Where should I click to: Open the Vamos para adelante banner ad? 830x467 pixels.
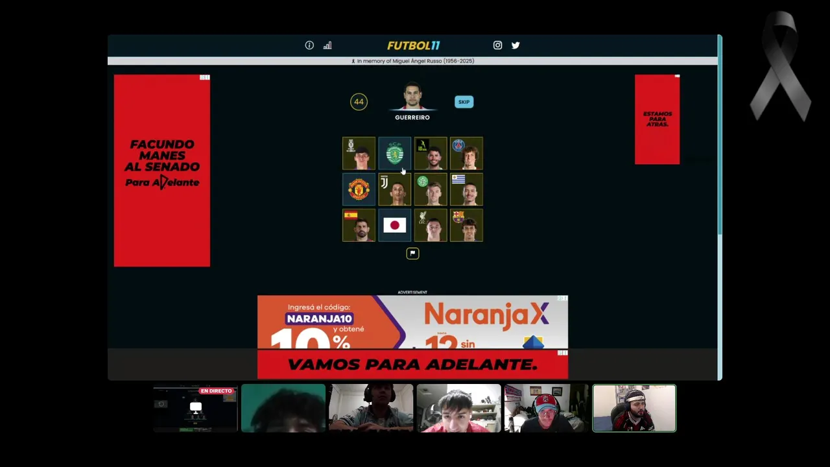412,365
